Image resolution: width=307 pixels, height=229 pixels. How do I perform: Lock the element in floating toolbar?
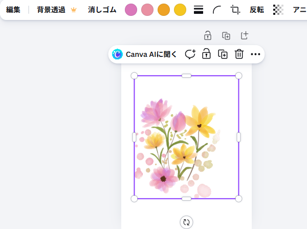206,54
